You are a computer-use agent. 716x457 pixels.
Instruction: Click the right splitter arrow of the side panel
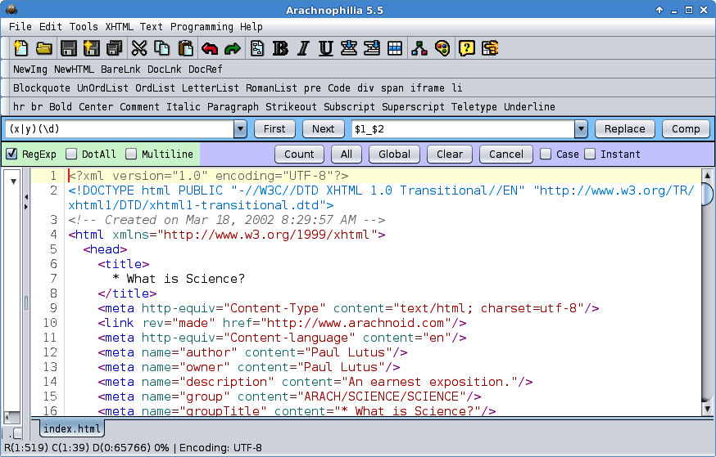coord(26,207)
